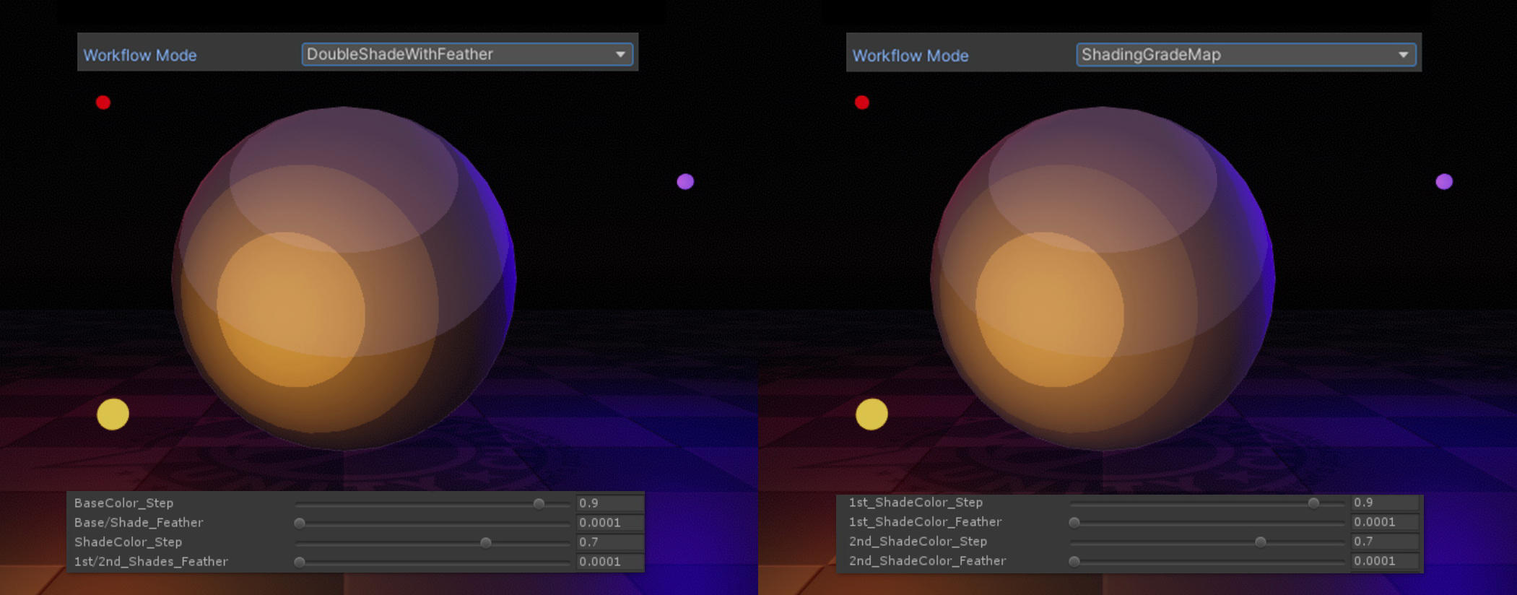1517x595 pixels.
Task: Open the DoubleShadeWithFeather workflow mode dropdown
Action: [x=467, y=54]
